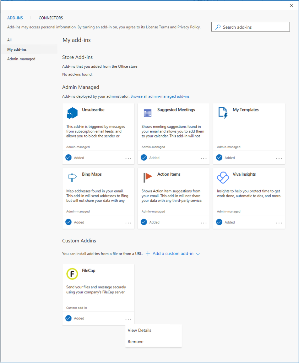The image size is (299, 363).
Task: Click the Viva Insights hearts icon
Action: [223, 177]
